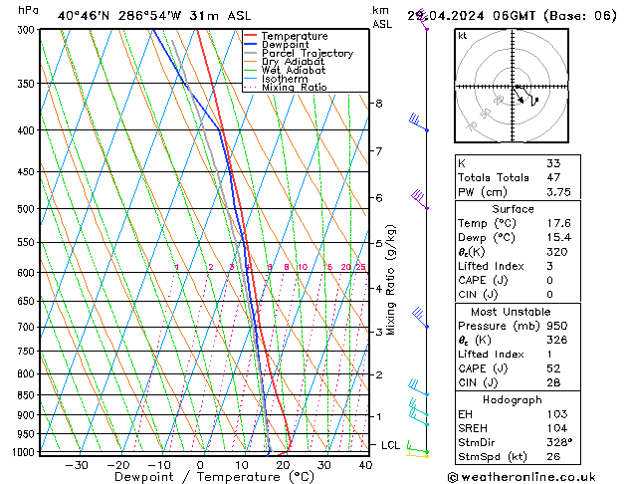Click the 'Hodograph' section heading
The image size is (626, 484).
(x=513, y=400)
